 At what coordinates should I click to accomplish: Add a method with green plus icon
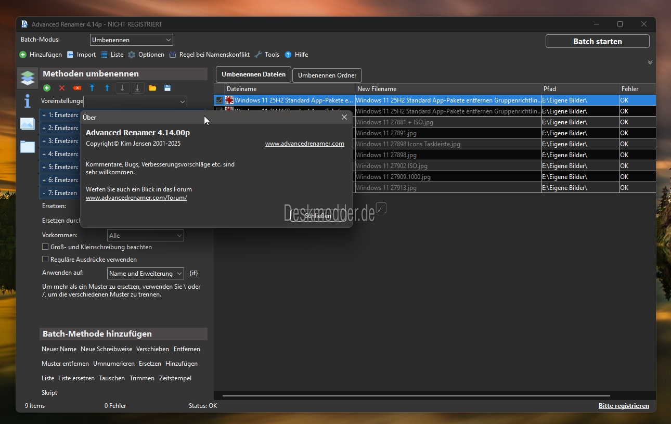[47, 88]
